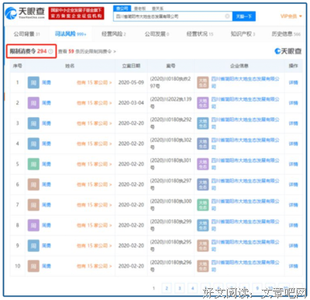Click the 天眼查 logo in the header

[x=25, y=13]
